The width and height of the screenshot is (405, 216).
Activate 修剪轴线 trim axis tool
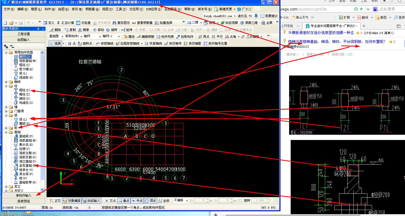105,44
